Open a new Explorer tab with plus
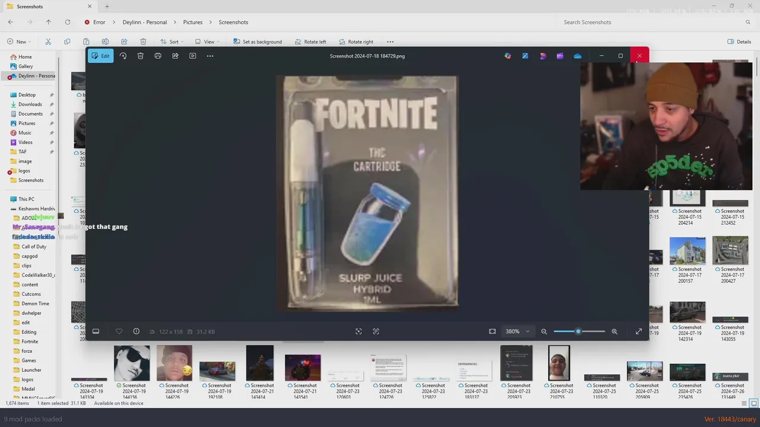 [x=107, y=7]
